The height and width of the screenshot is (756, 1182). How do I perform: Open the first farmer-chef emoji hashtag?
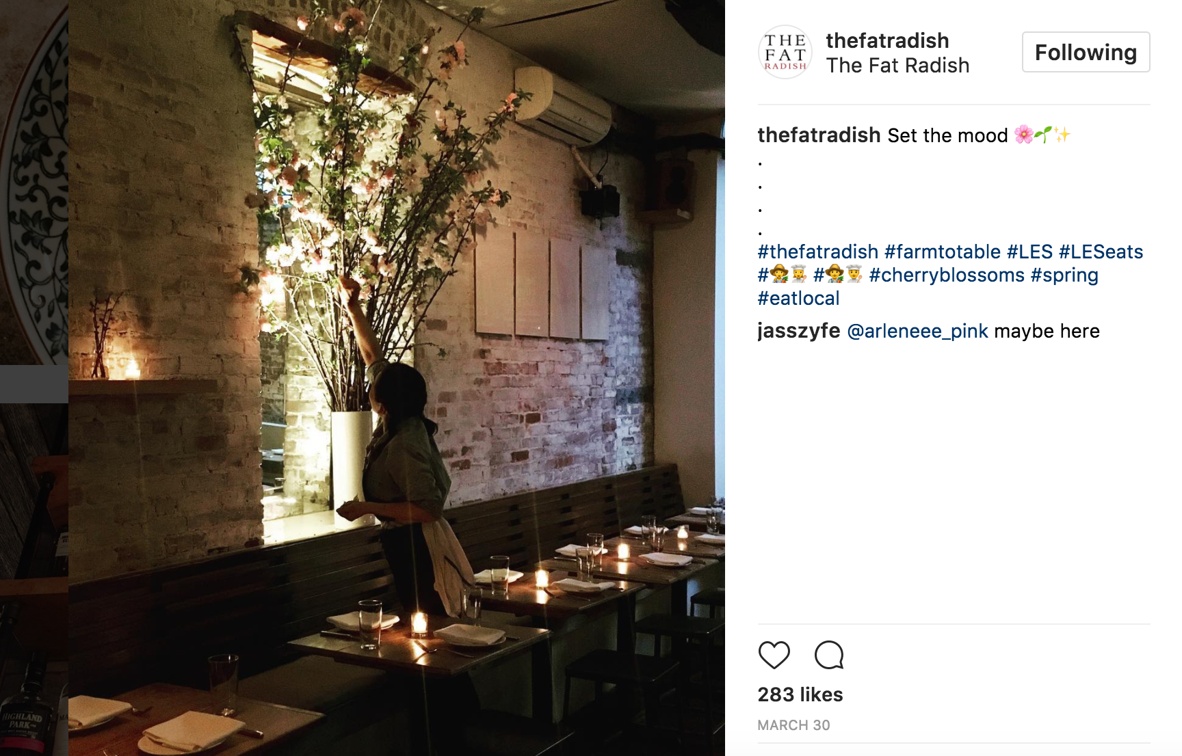point(783,275)
